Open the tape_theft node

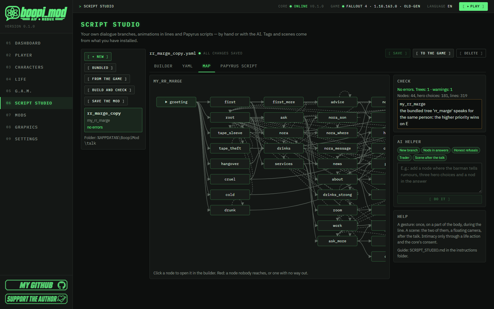pos(230,148)
